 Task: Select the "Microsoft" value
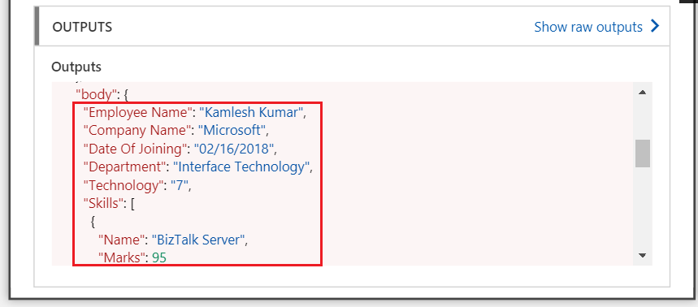(x=232, y=131)
